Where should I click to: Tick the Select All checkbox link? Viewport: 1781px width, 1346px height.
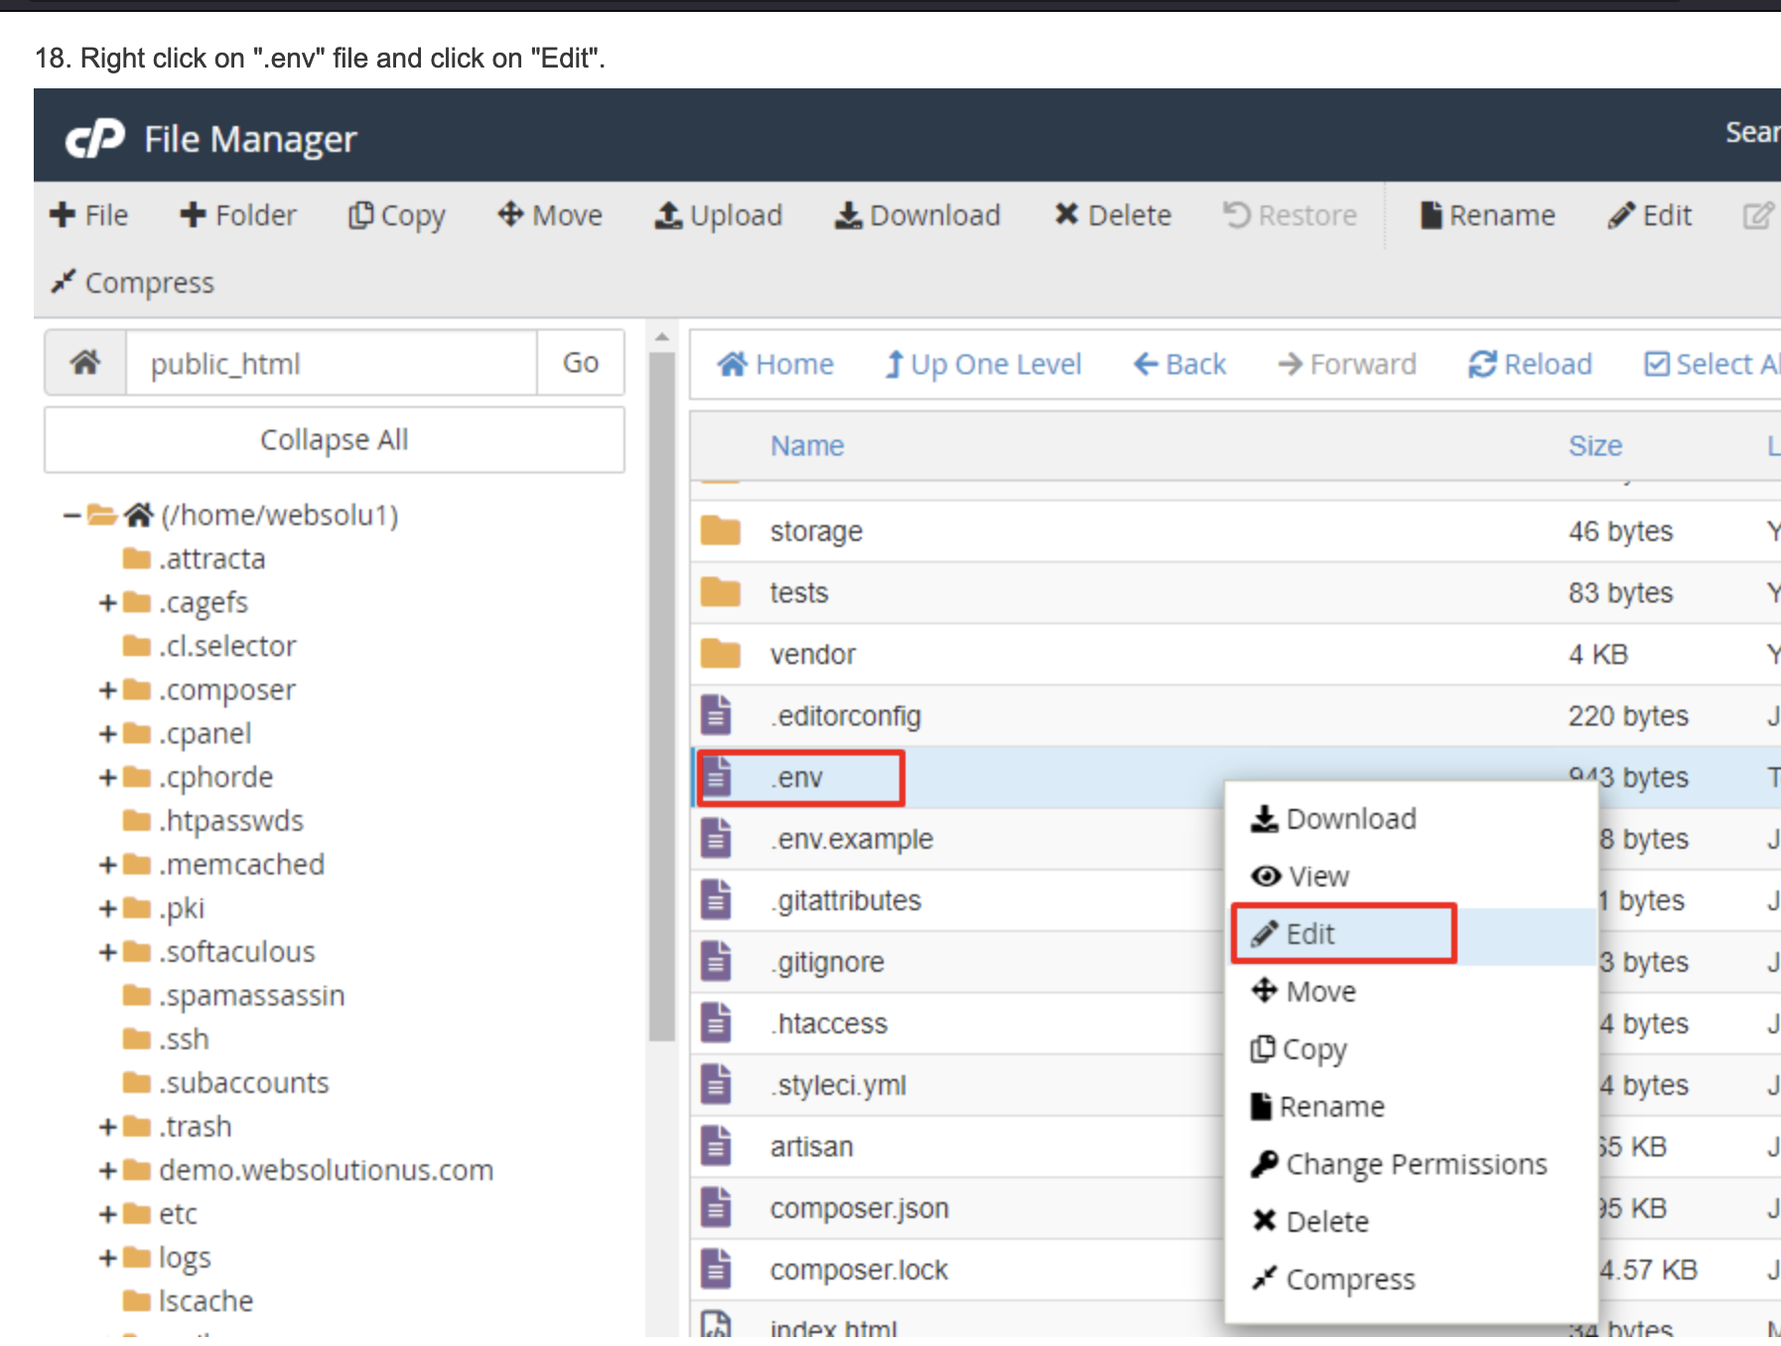pos(1712,364)
